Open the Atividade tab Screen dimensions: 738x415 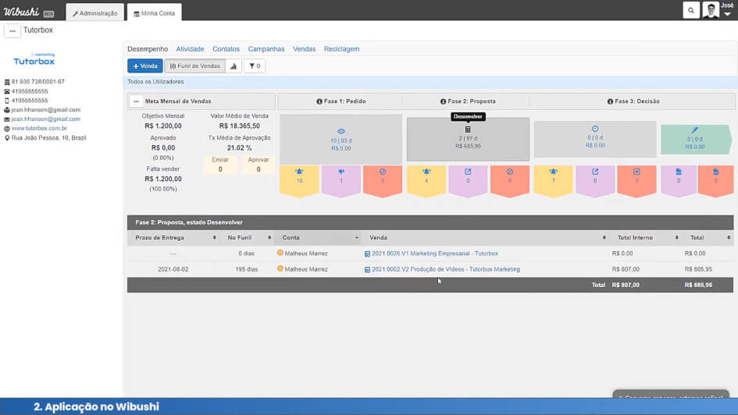coord(190,49)
